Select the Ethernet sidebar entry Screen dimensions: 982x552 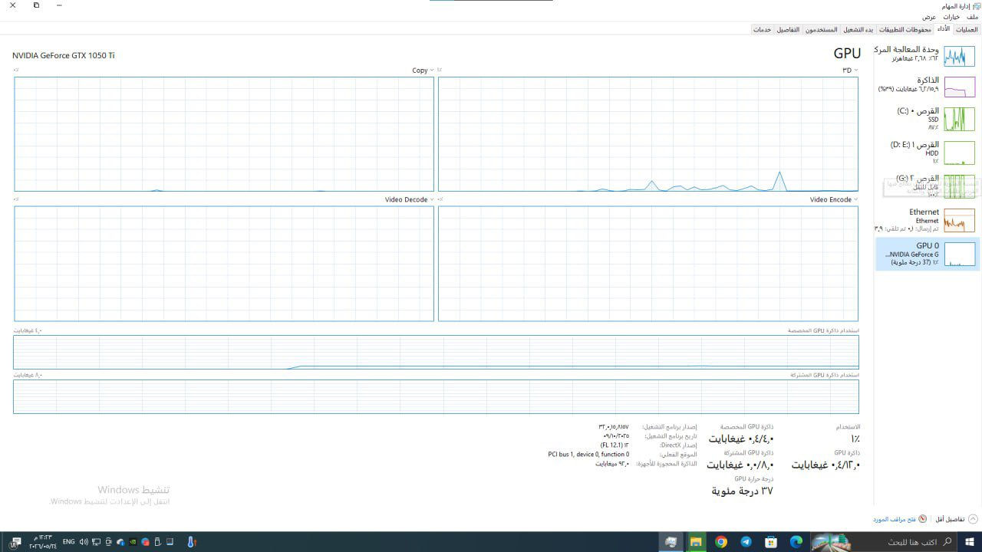pos(928,219)
